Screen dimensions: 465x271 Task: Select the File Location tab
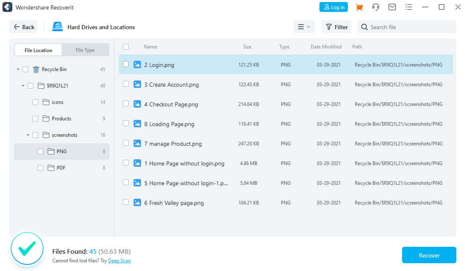(x=38, y=50)
